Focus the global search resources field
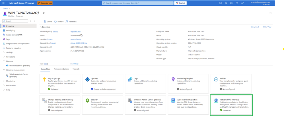The height and width of the screenshot is (136, 284). [138, 3]
